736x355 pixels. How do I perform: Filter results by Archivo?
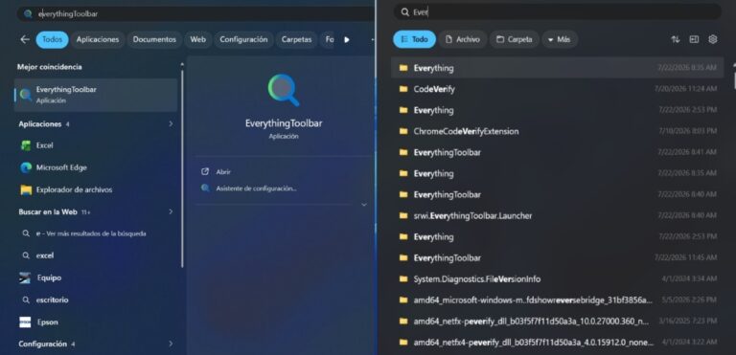(462, 39)
